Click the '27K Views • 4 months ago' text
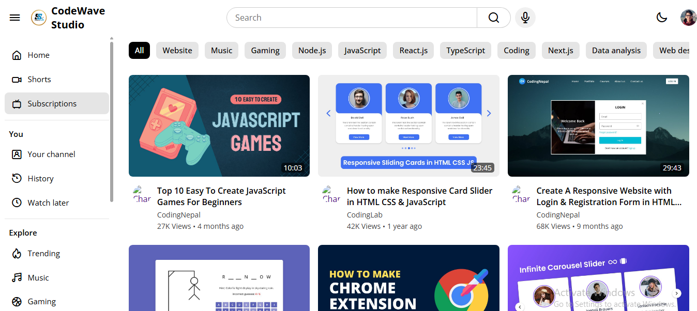 coord(200,226)
